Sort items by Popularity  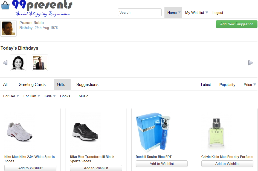(x=227, y=85)
